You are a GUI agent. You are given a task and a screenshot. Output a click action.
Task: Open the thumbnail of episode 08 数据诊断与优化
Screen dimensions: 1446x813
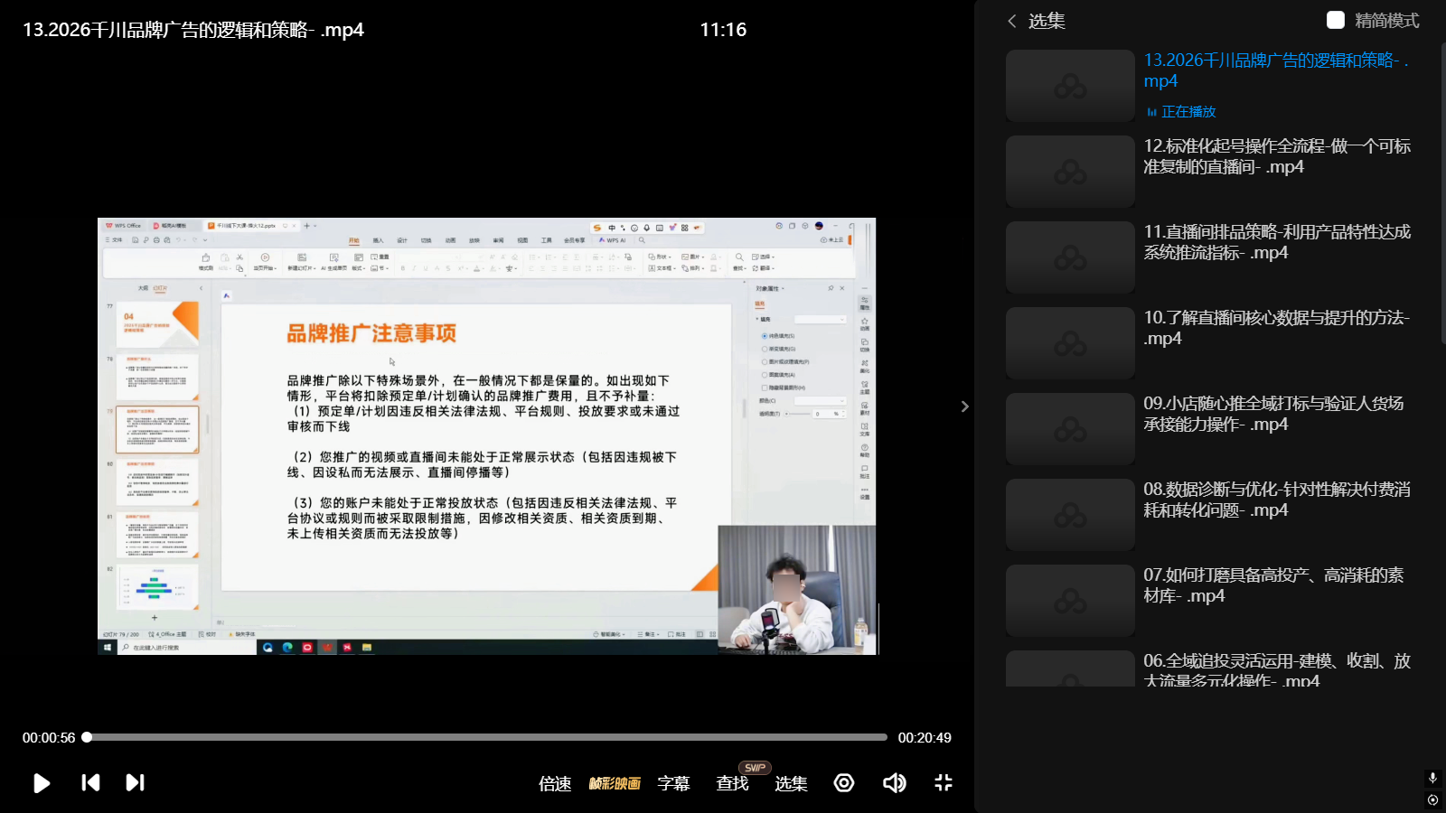pos(1070,515)
